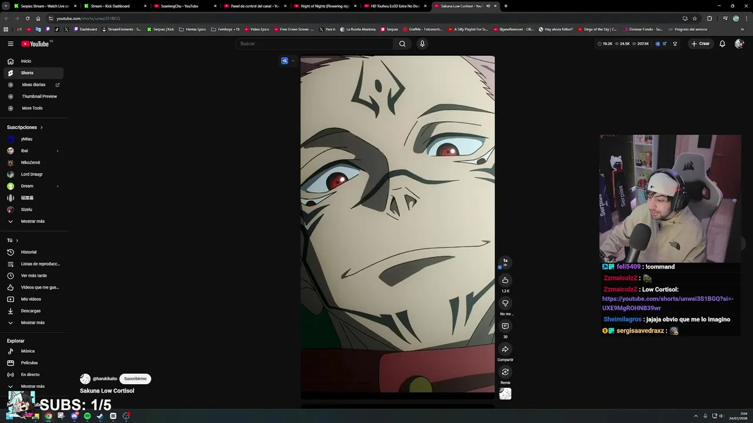Switch to SoaringChu - YouTube tab

click(x=184, y=6)
